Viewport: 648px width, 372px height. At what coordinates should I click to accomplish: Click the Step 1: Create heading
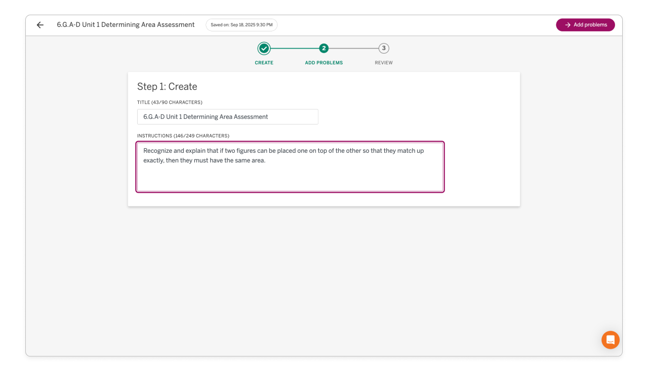[167, 87]
